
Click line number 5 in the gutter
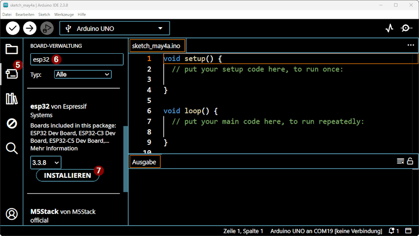point(149,101)
